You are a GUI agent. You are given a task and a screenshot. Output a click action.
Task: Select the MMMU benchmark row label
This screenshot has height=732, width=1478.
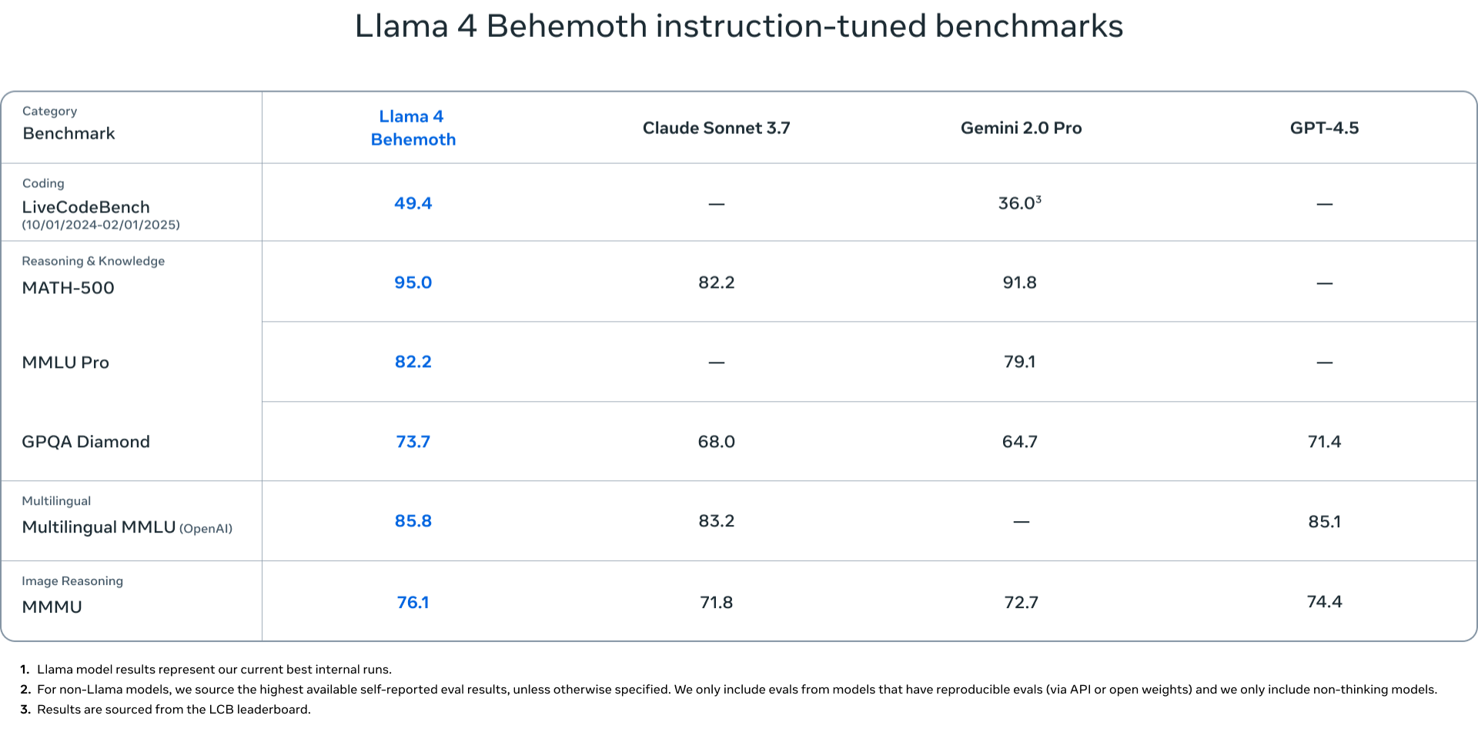(x=52, y=607)
